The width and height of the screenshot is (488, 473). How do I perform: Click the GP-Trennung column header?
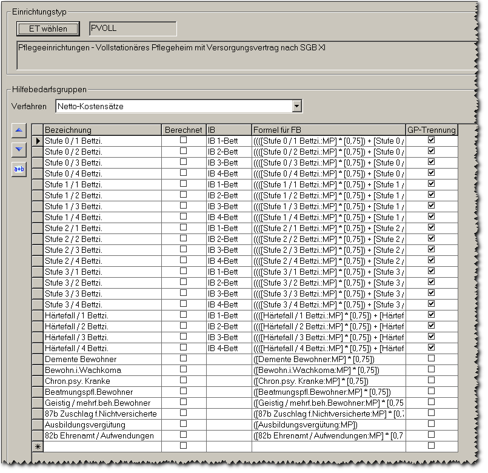click(431, 130)
